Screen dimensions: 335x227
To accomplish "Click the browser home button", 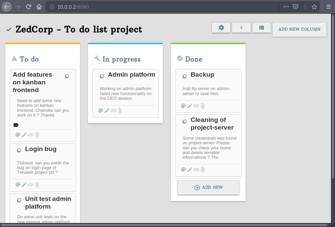I will 39,7.
